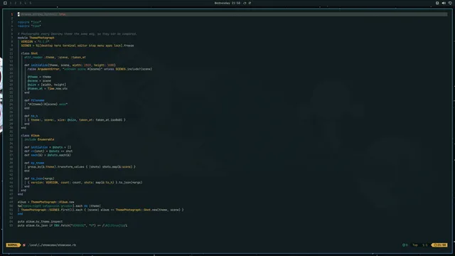Click the puts album.to_json if ENV.fetch line
This screenshot has height=256, width=455.
point(73,225)
